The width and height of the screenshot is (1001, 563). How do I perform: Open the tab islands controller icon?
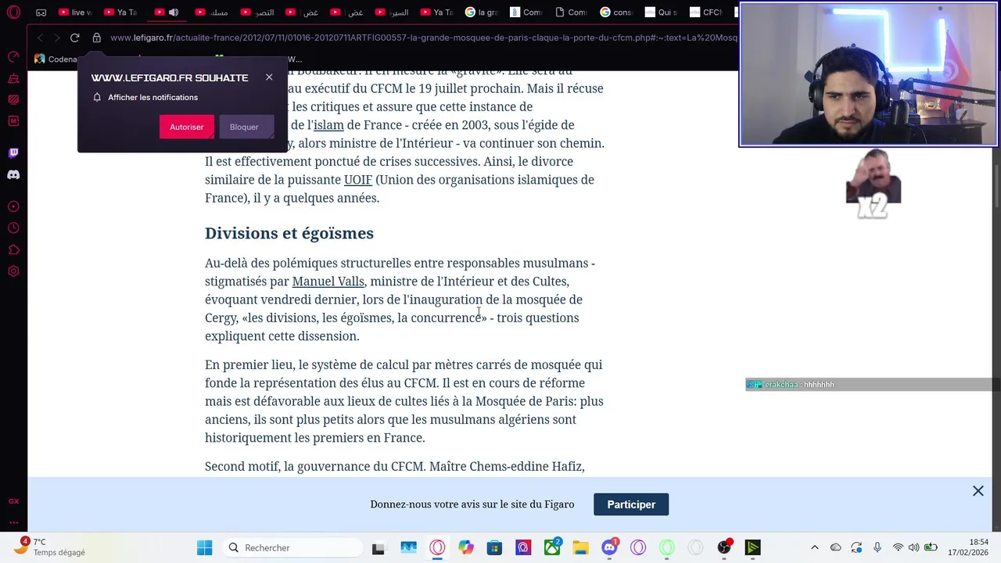(x=41, y=13)
